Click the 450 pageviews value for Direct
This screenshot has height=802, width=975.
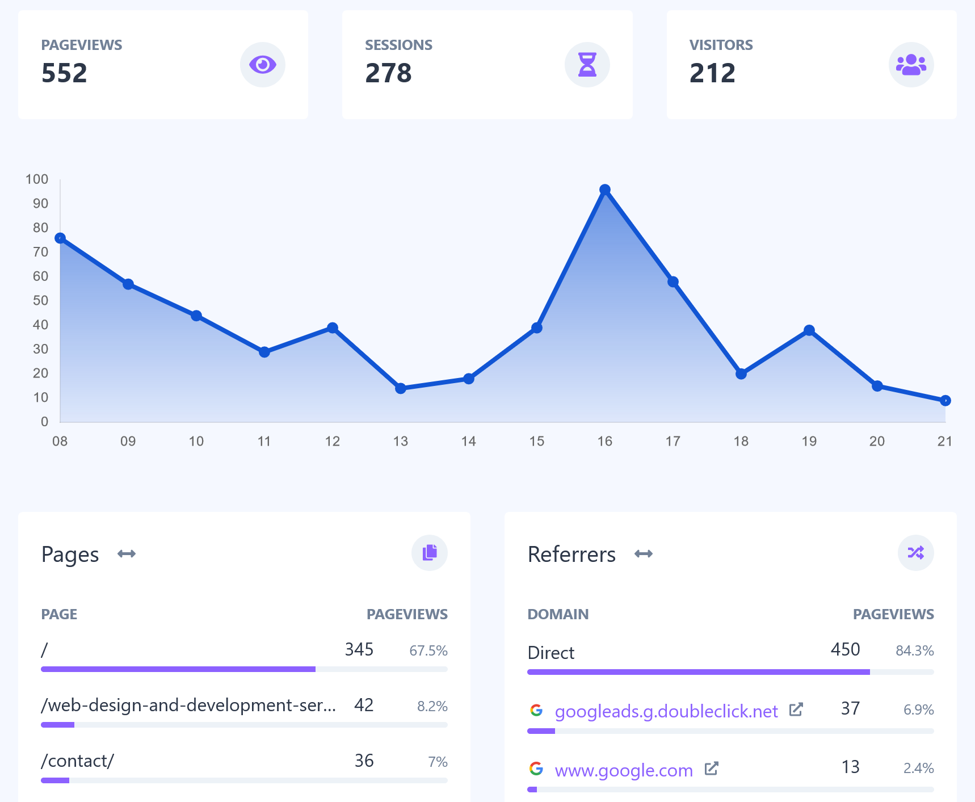click(x=846, y=649)
